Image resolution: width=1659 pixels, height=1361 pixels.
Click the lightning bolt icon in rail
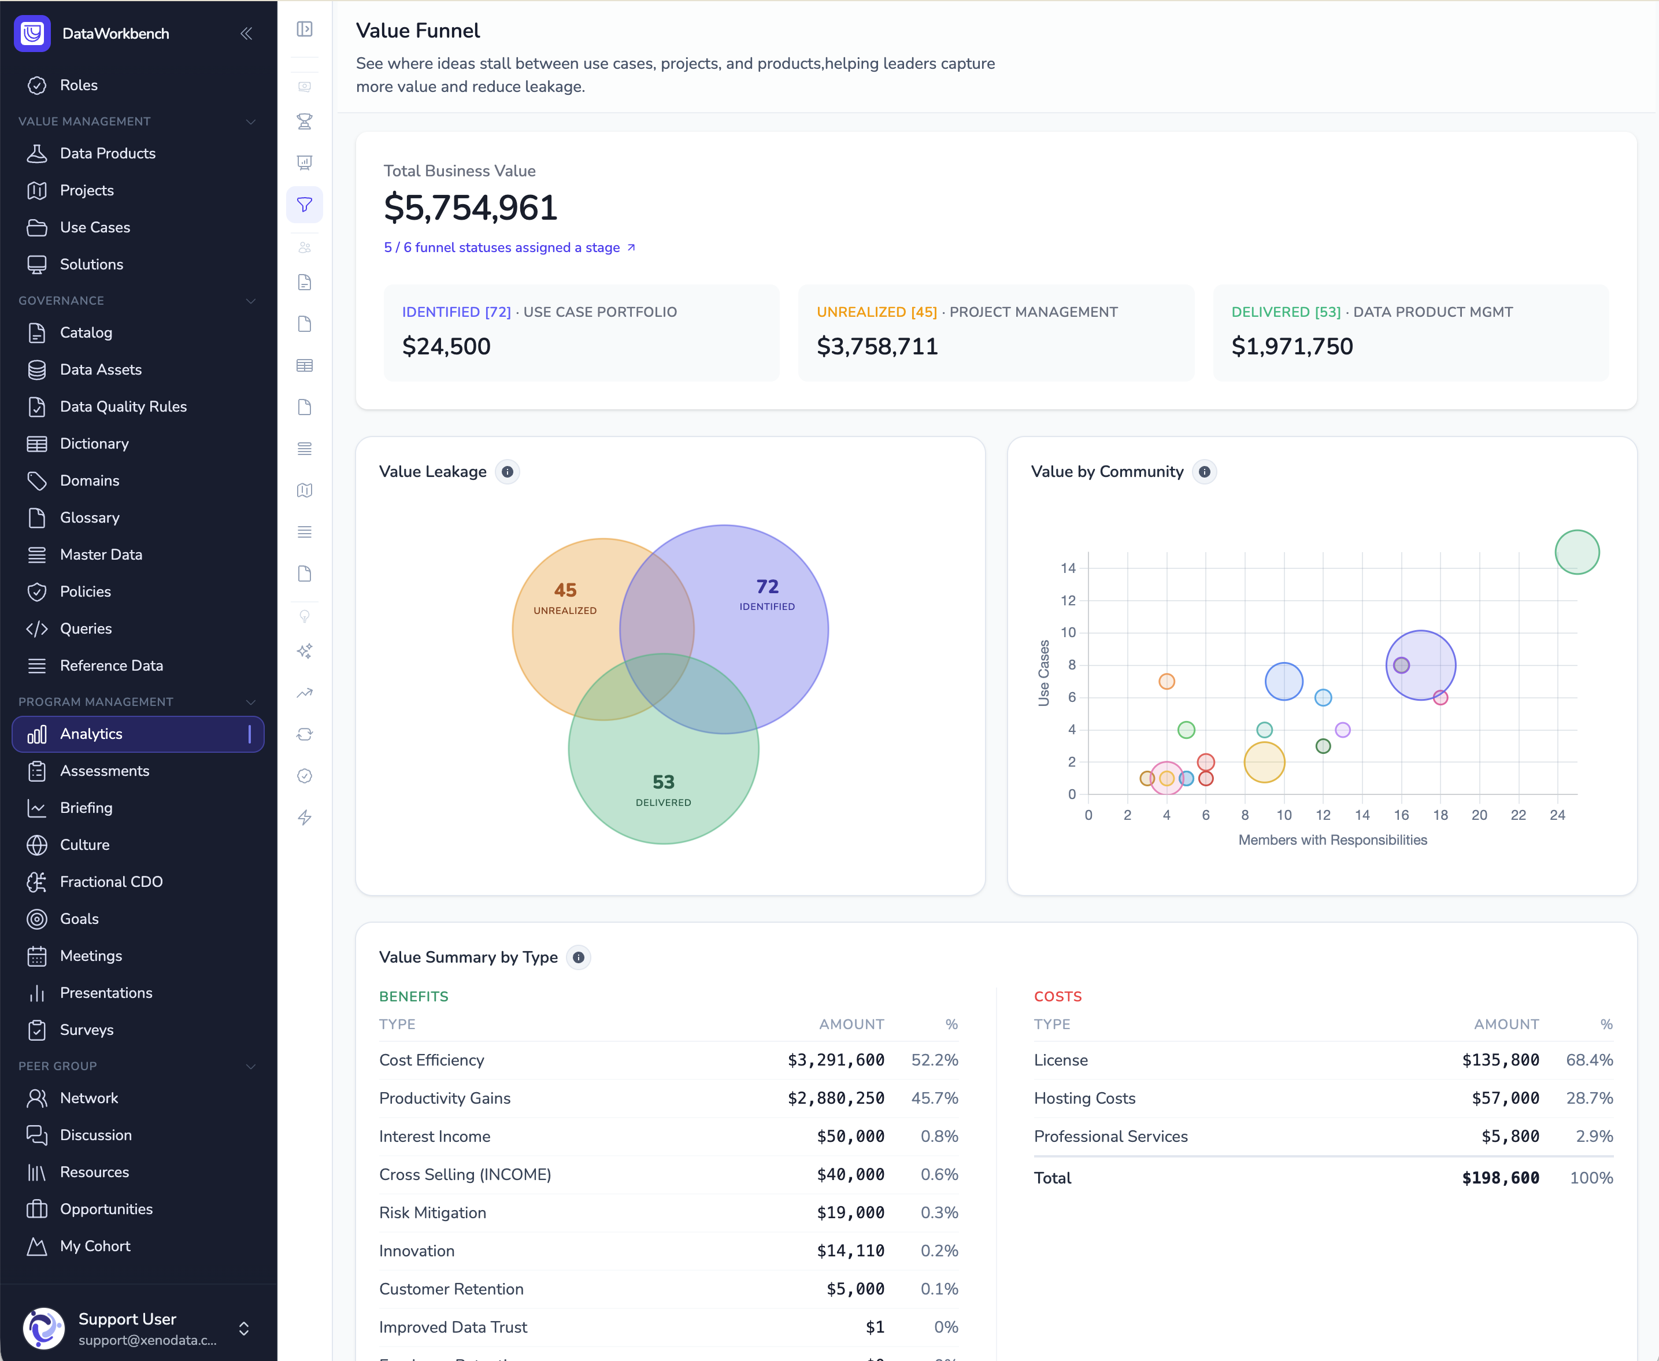[305, 818]
